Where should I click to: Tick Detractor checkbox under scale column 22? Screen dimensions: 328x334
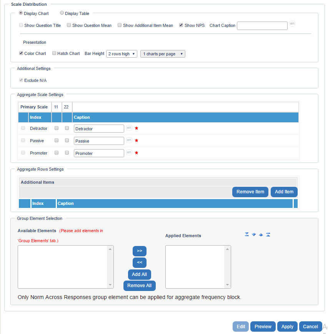[67, 128]
